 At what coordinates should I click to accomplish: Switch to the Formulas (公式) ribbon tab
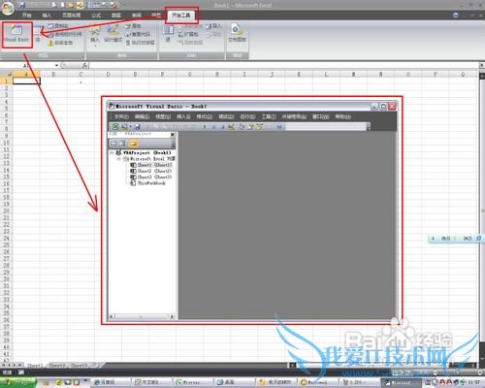click(x=96, y=16)
